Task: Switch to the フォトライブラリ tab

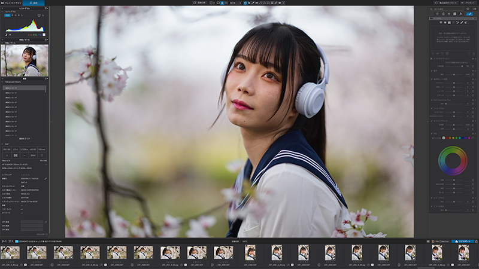Action: (11, 3)
